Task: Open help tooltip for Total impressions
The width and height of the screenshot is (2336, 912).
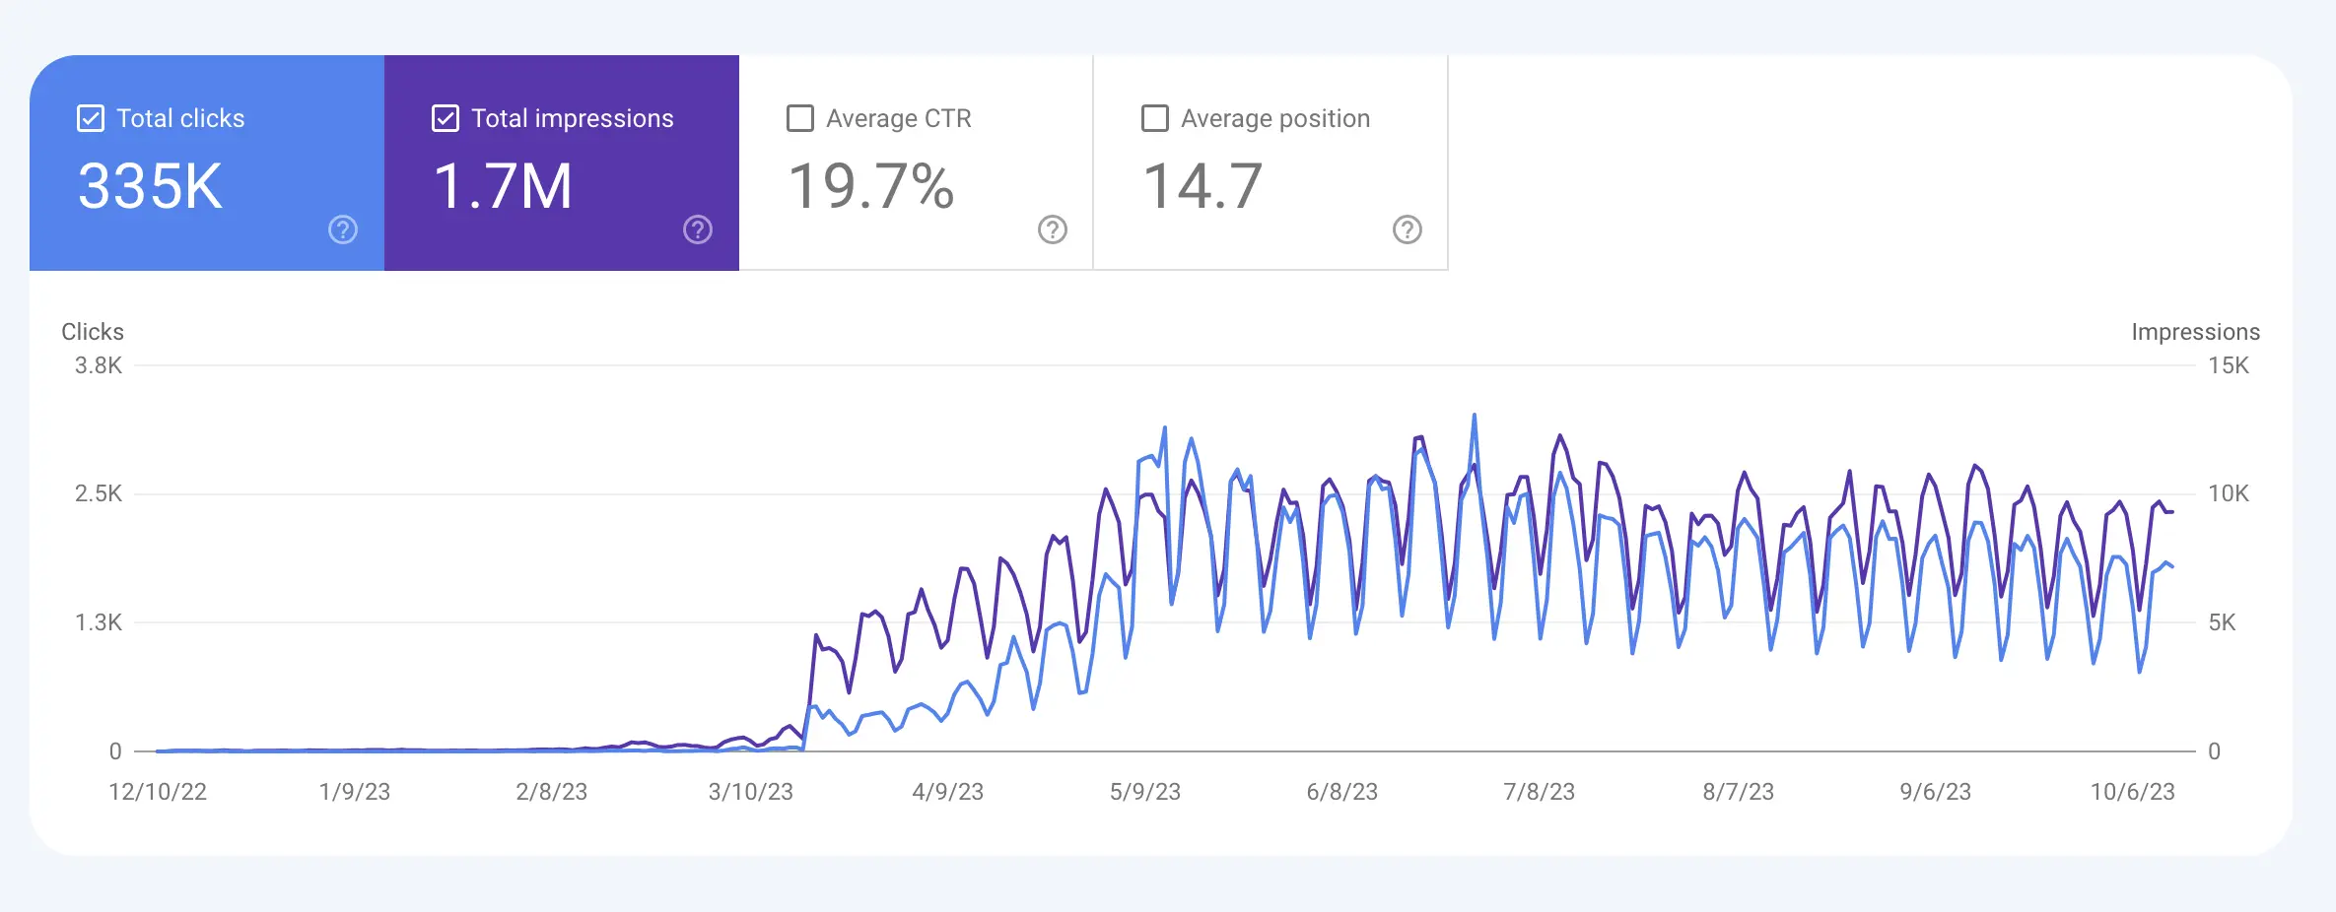Action: pyautogui.click(x=697, y=229)
